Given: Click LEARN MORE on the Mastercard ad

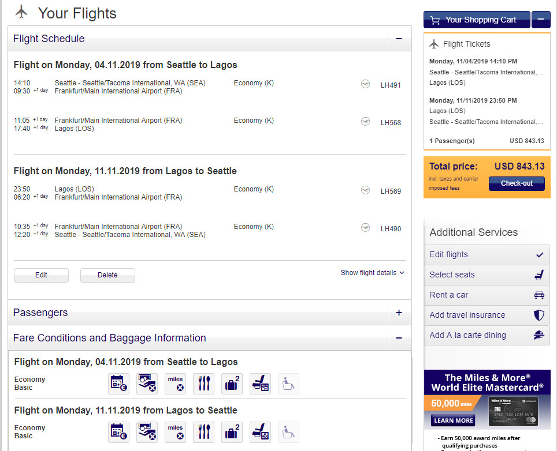Looking at the screenshot, I should tap(453, 420).
